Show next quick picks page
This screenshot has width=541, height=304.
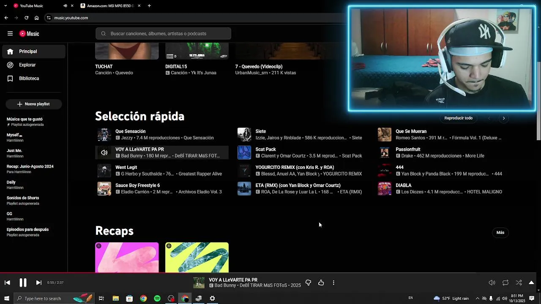[504, 118]
